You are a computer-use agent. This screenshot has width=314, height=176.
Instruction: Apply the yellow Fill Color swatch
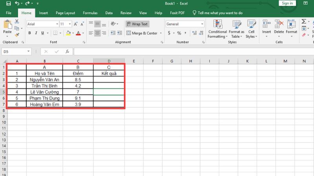click(x=68, y=33)
